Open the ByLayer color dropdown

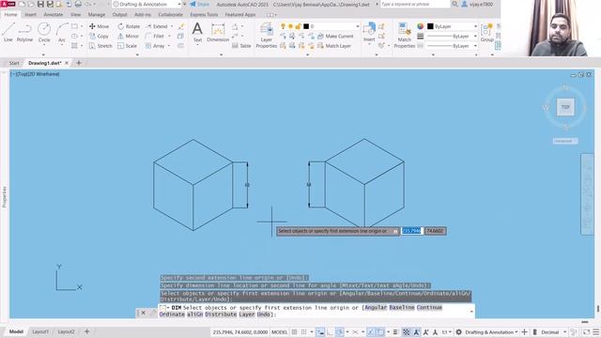tap(453, 26)
